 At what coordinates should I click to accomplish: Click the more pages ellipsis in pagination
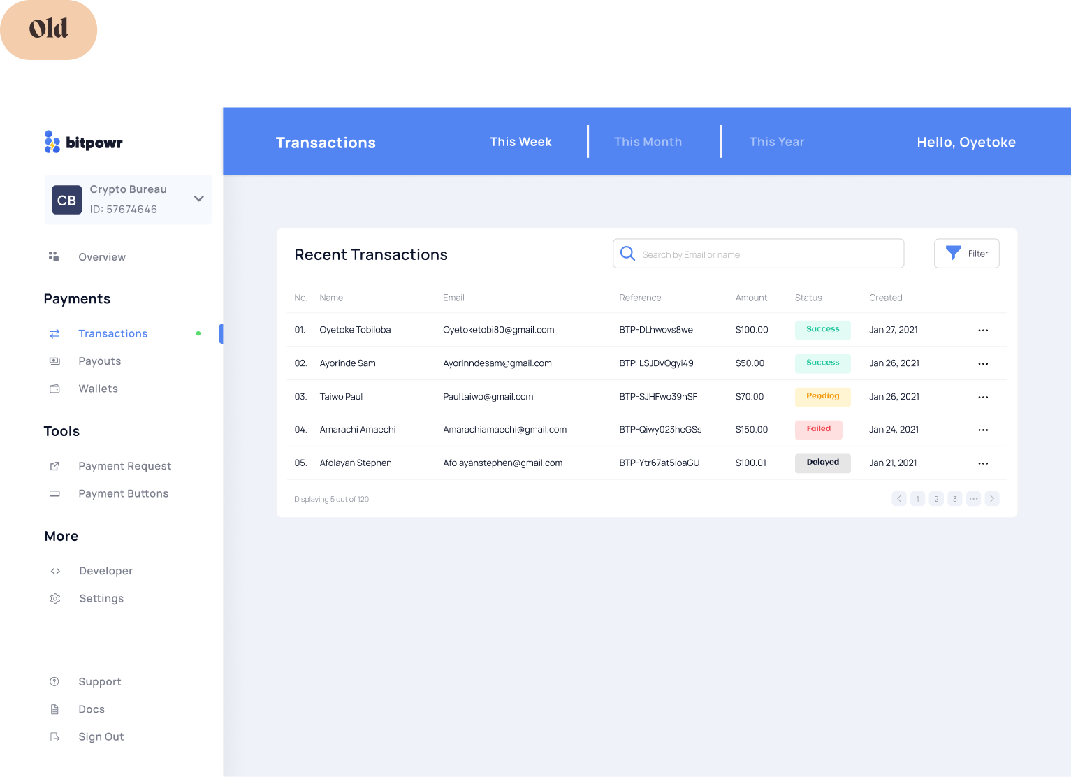coord(973,499)
